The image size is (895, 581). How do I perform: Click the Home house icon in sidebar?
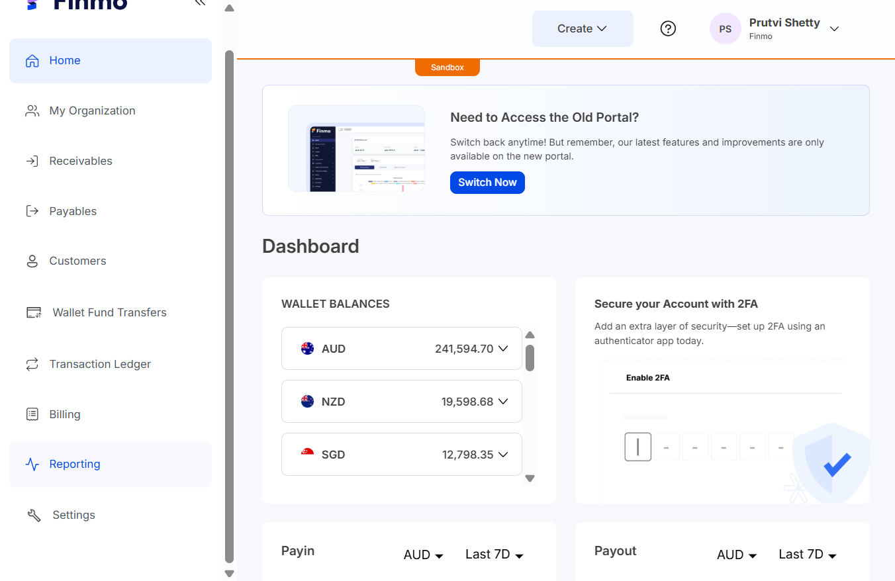pyautogui.click(x=32, y=61)
